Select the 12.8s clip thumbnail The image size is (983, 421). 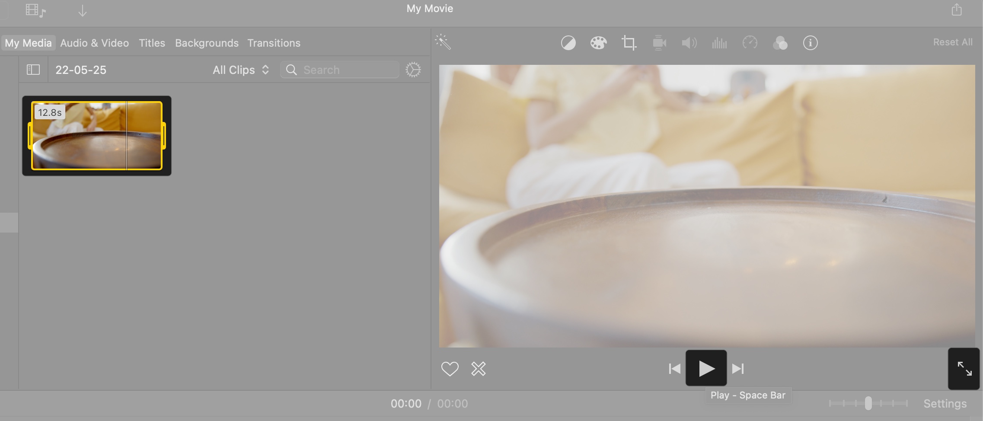(x=96, y=136)
